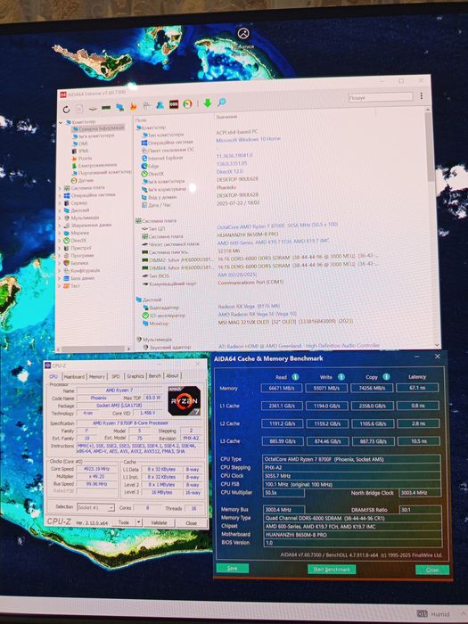Click the tree panel horizontal scrollbar
This screenshot has height=624, width=468.
click(x=94, y=349)
